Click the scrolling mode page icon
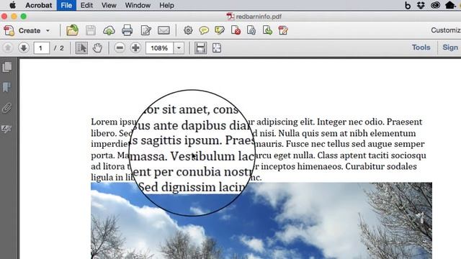Screen dimensions: 461x259 pyautogui.click(x=200, y=48)
